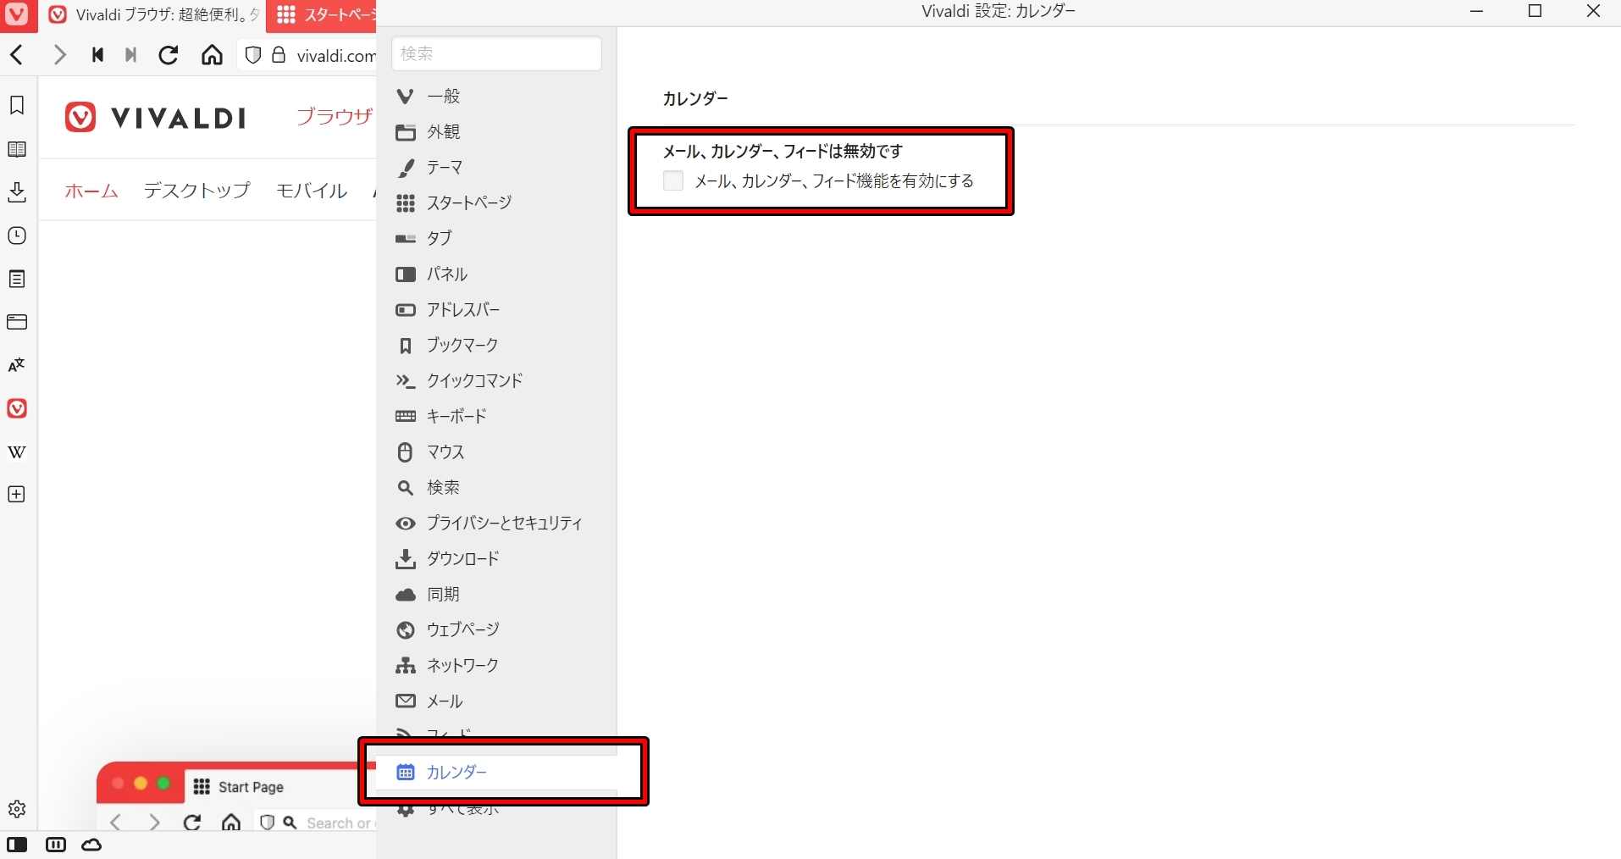Close the Vivaldi settings window

(1593, 12)
